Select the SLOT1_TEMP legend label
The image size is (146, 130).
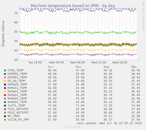click(x=16, y=106)
